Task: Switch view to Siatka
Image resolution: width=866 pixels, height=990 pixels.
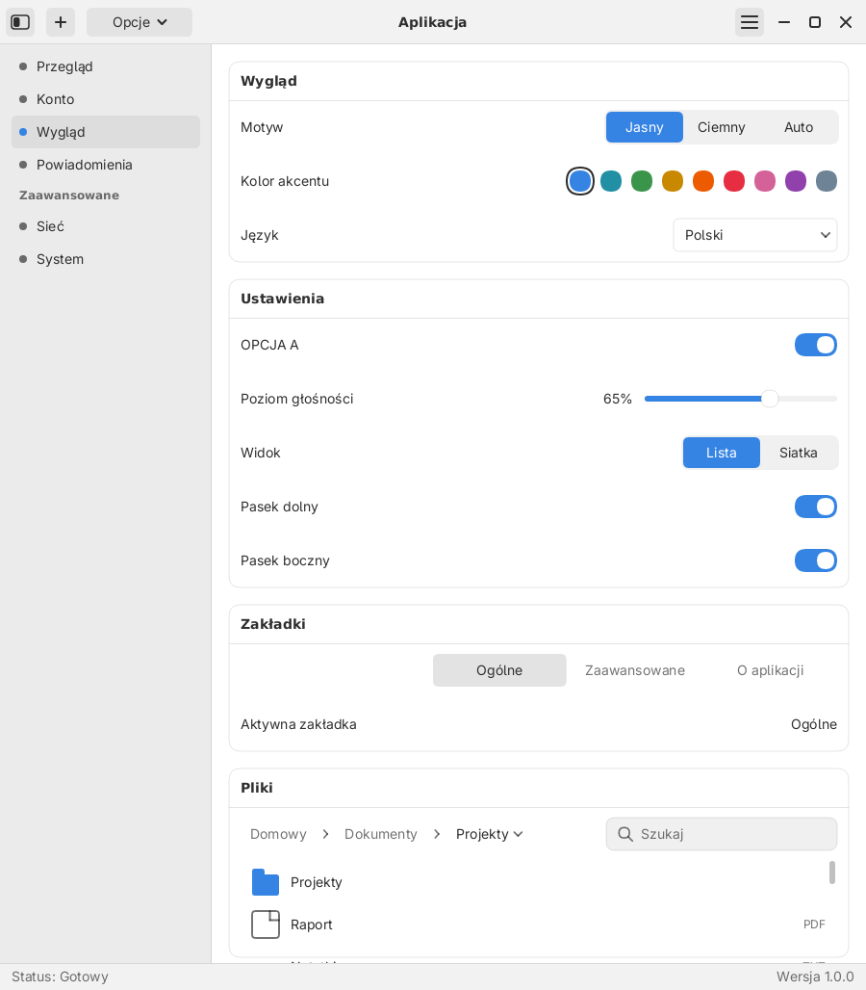Action: (x=799, y=453)
